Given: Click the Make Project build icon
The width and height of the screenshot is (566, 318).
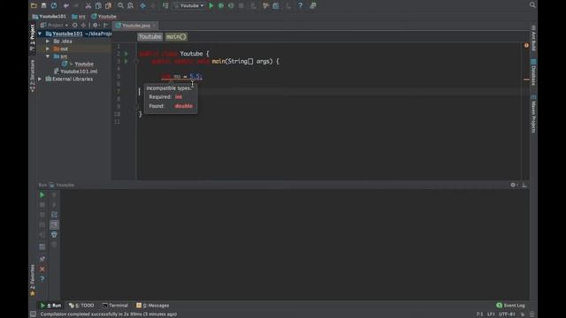Looking at the screenshot, I should pyautogui.click(x=165, y=5).
